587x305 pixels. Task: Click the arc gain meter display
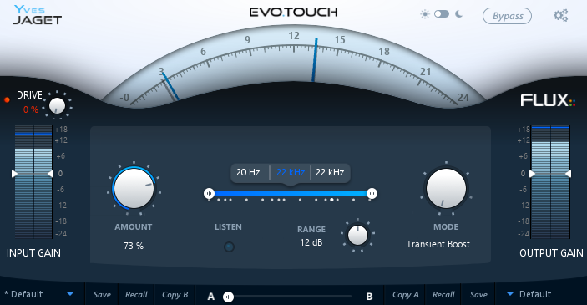click(x=294, y=68)
